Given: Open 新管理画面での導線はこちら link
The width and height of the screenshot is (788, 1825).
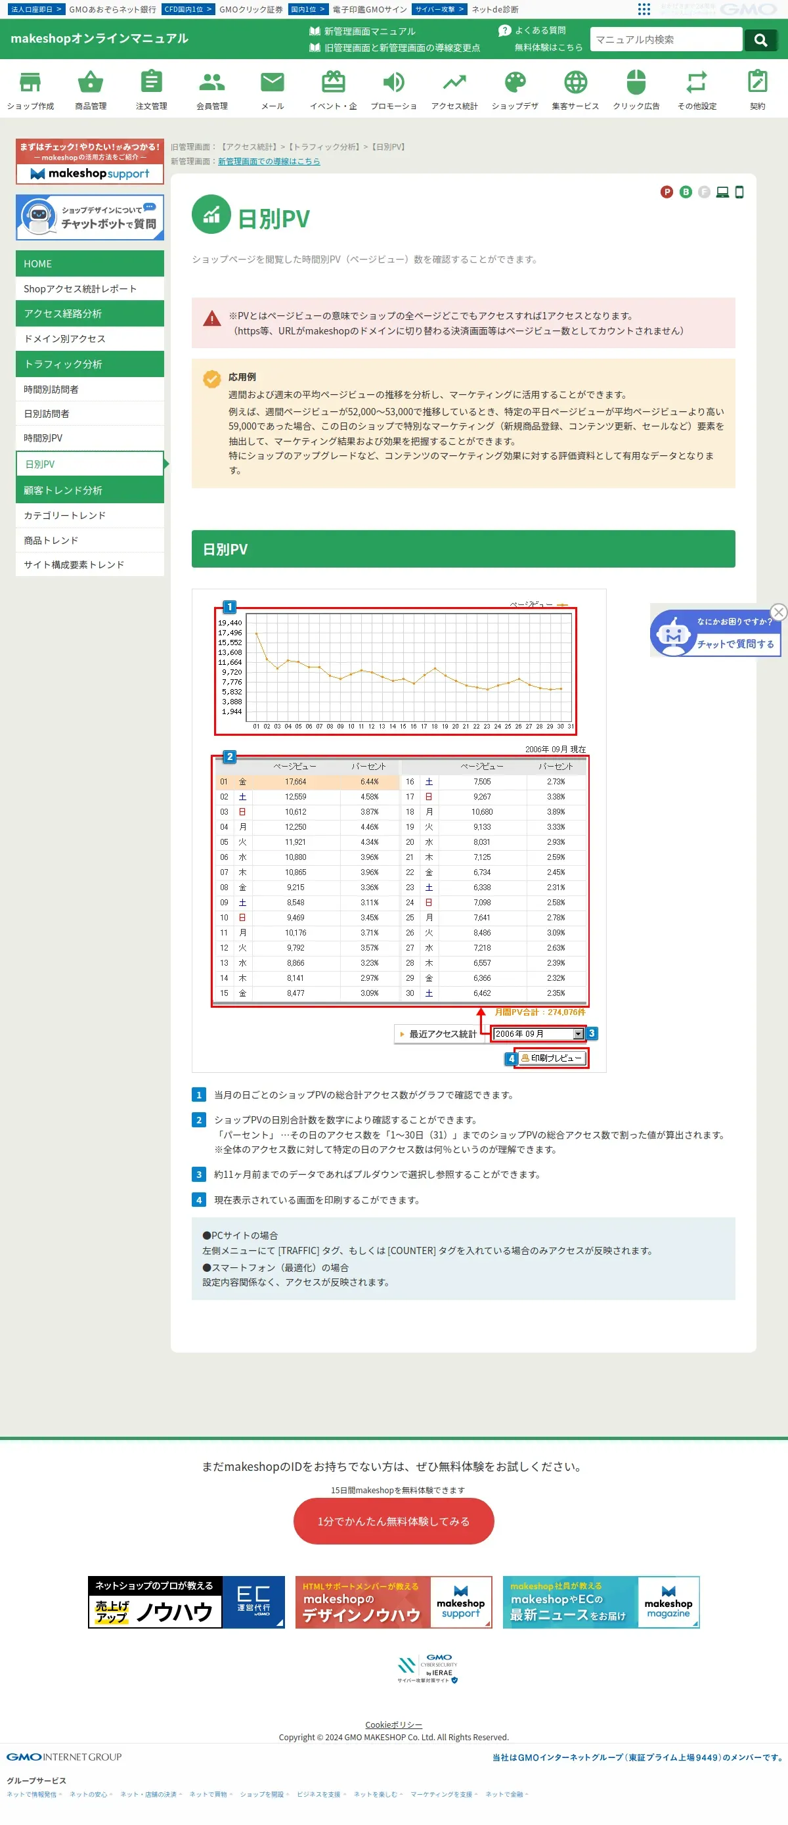Looking at the screenshot, I should 269,162.
